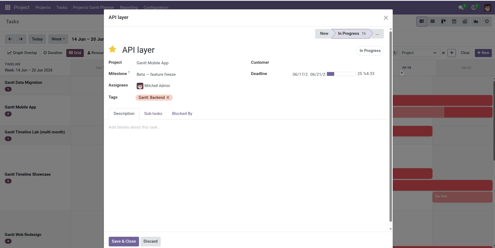Switch to the Sub-tasks tab
The width and height of the screenshot is (495, 248).
pos(153,114)
